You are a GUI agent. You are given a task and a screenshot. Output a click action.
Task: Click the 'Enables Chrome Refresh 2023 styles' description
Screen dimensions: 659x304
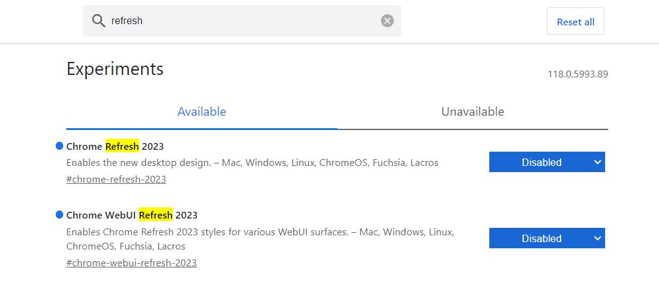[x=260, y=239]
